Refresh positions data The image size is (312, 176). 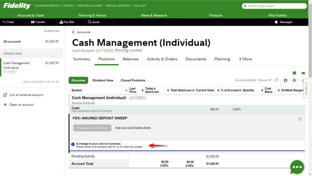pos(277,80)
